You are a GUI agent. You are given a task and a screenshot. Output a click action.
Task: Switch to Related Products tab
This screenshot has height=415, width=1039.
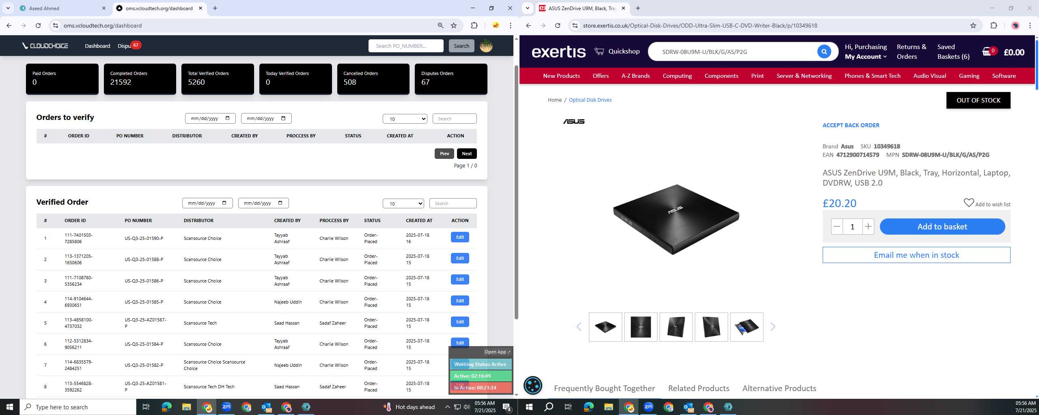click(698, 388)
